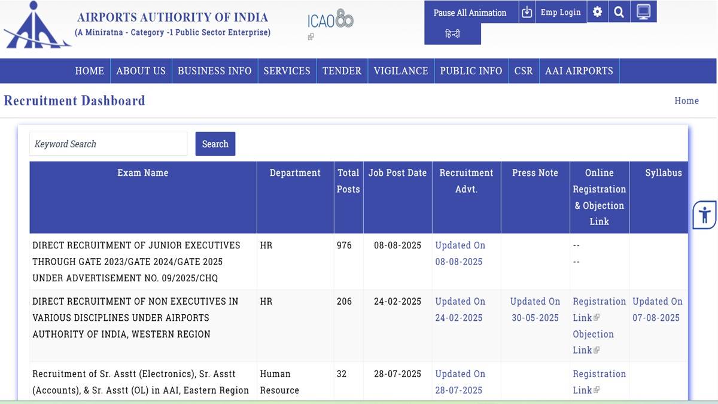
Task: Open Objection Link for Western Region recruitment
Action: pyautogui.click(x=593, y=342)
